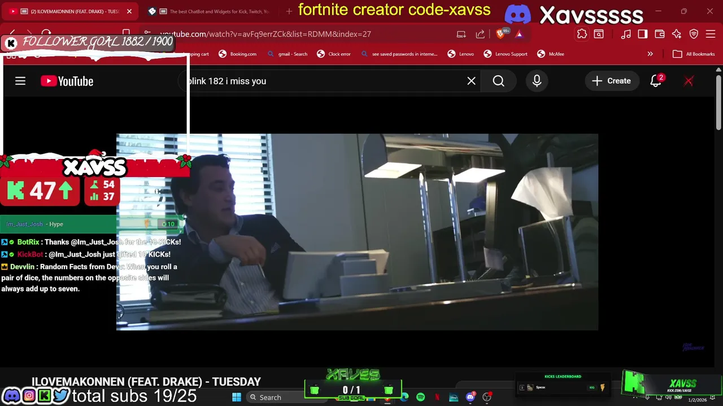Click the taskbar date 1/2/2026
The height and width of the screenshot is (406, 723).
[698, 400]
